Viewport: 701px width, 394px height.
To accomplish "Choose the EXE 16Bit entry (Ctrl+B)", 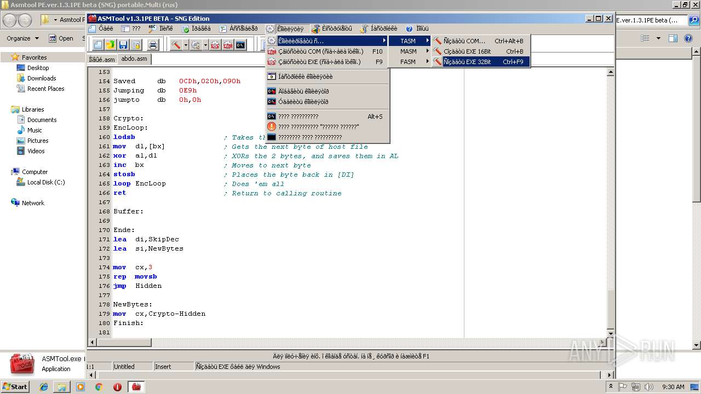I will pyautogui.click(x=481, y=51).
